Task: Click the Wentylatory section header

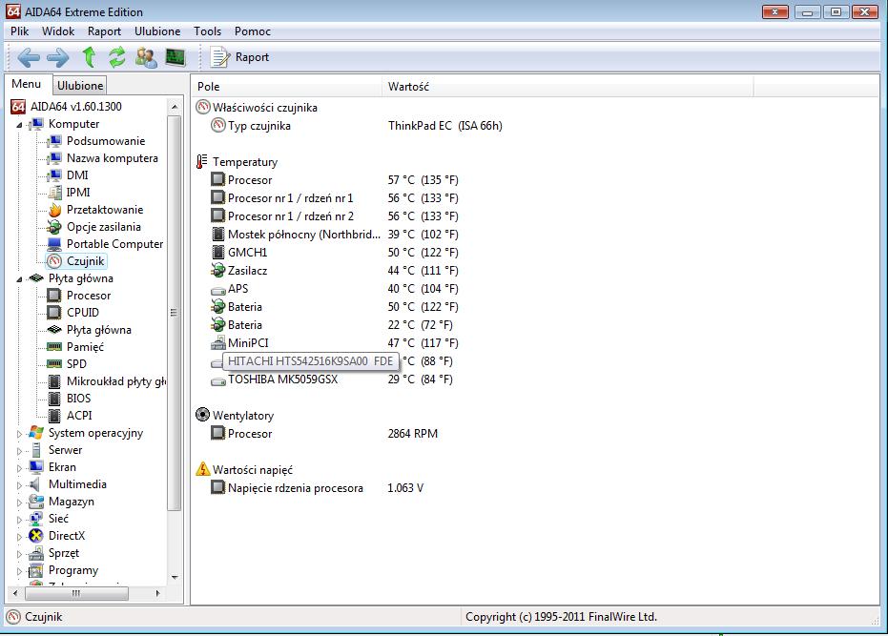Action: 243,416
